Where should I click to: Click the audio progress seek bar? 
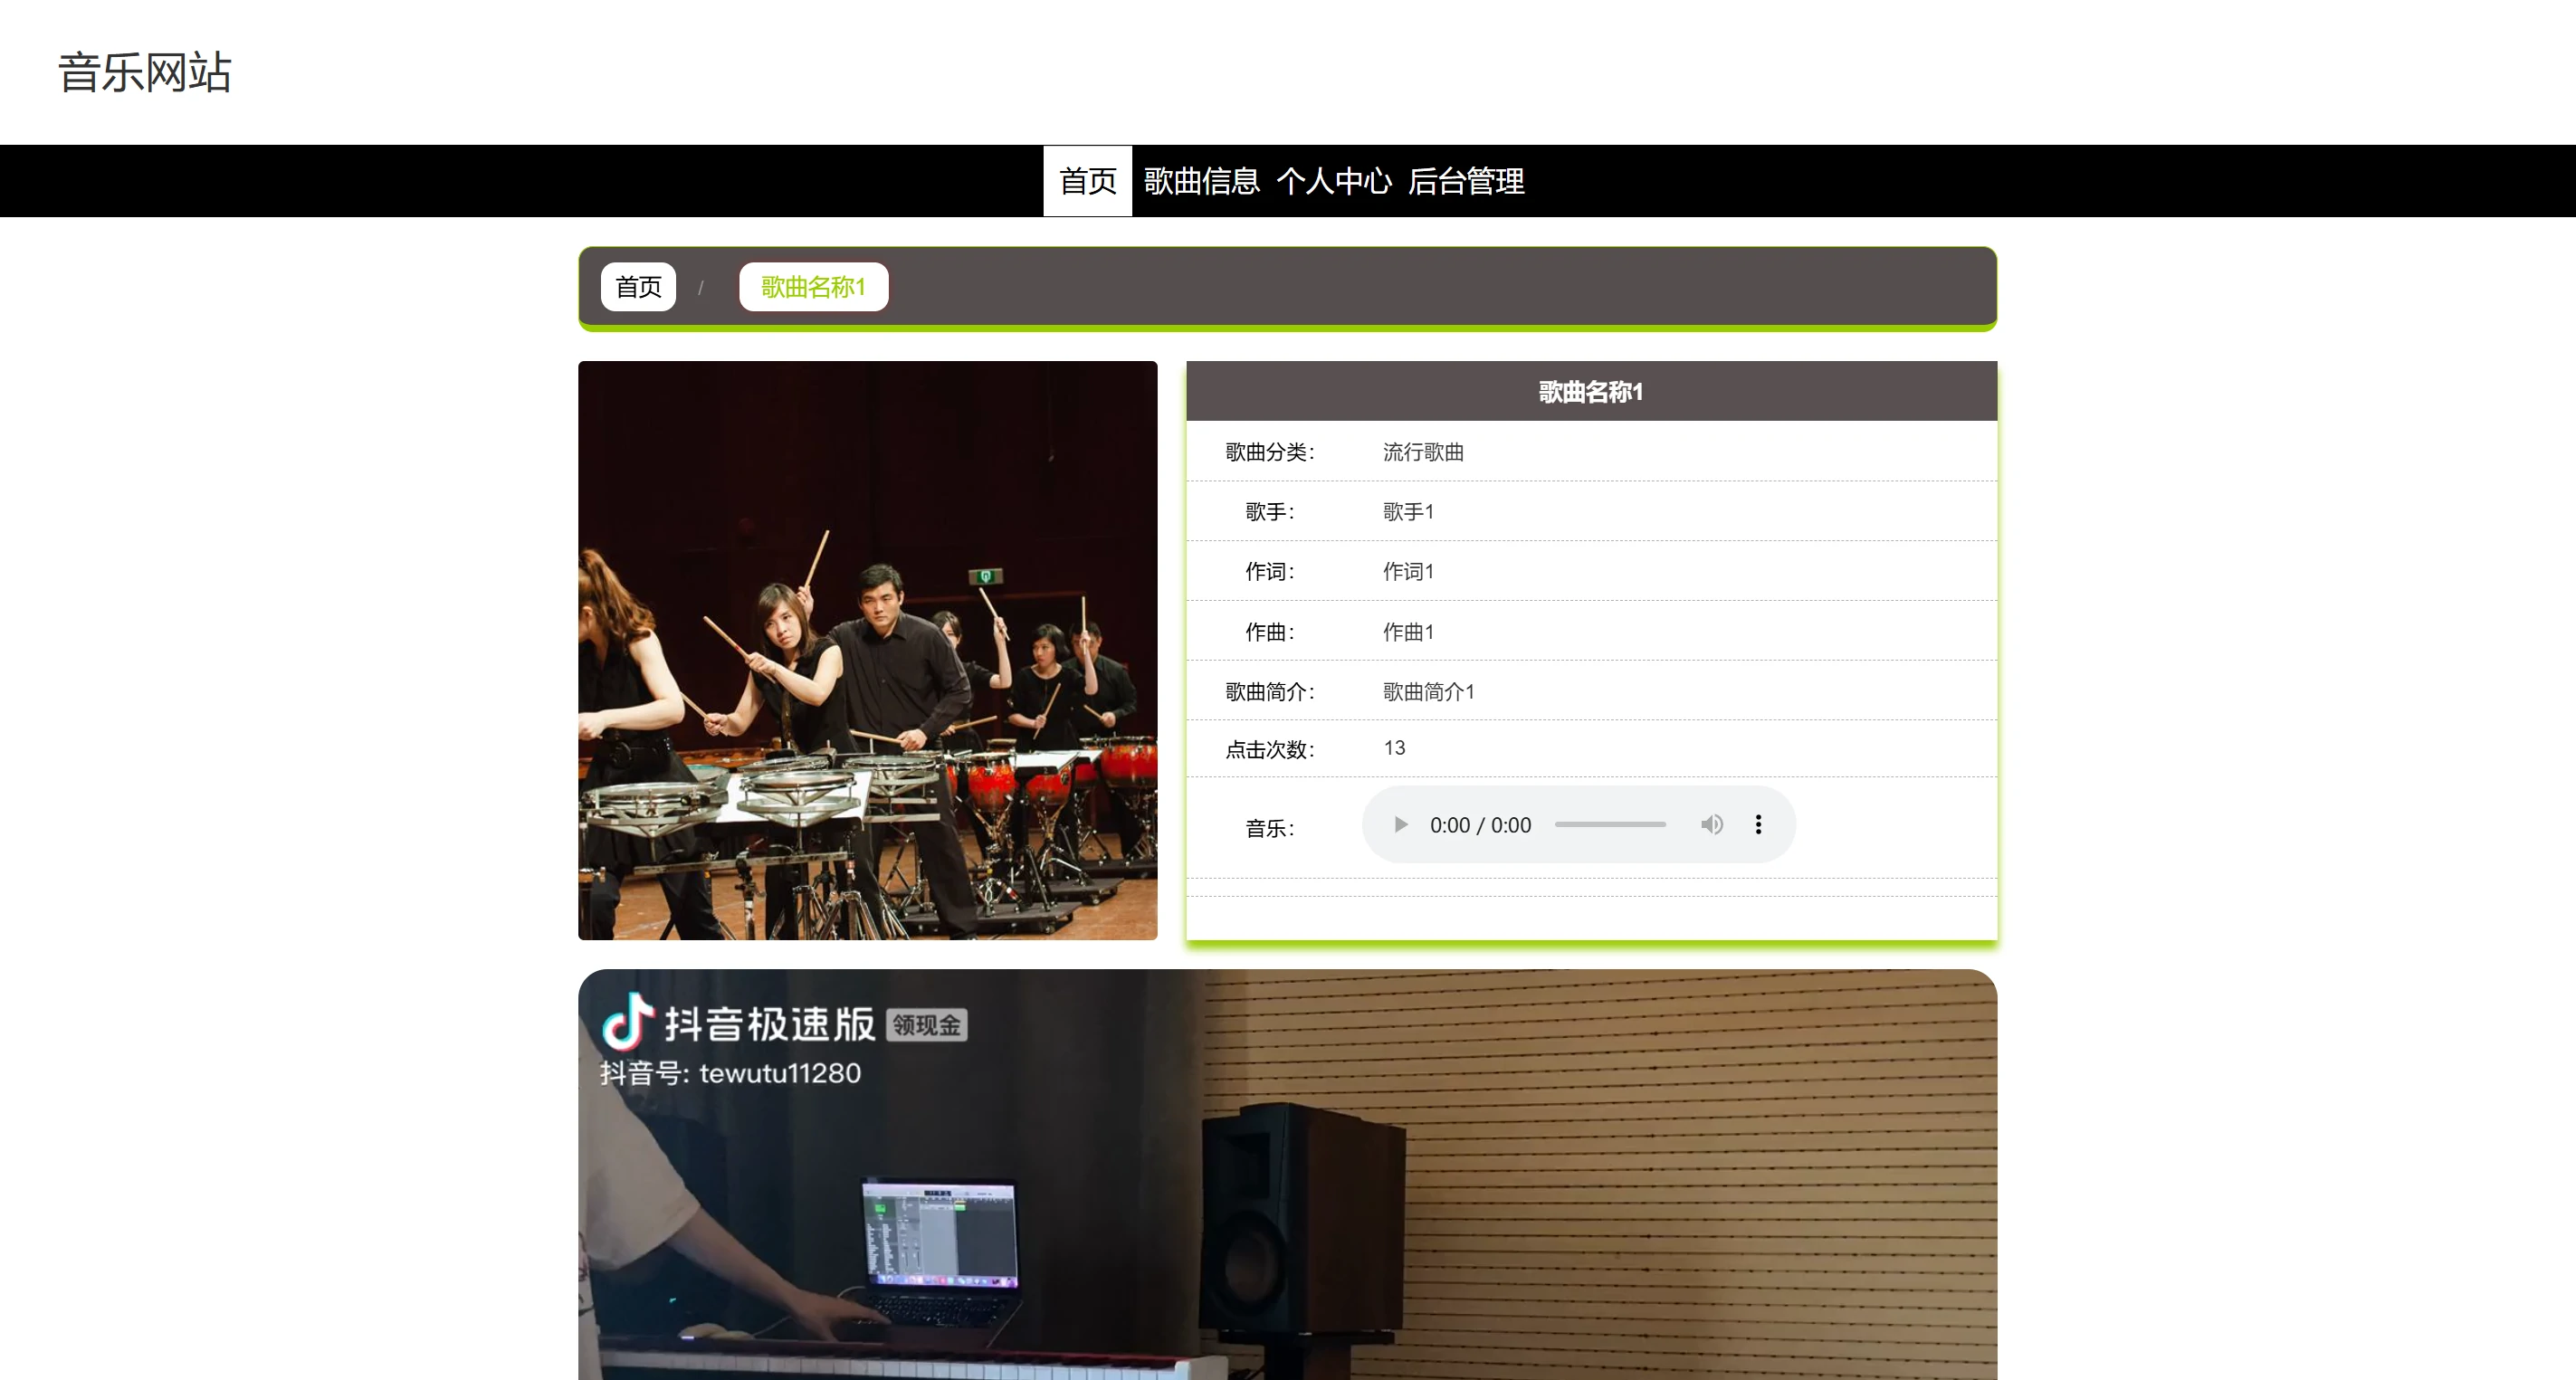[1609, 825]
